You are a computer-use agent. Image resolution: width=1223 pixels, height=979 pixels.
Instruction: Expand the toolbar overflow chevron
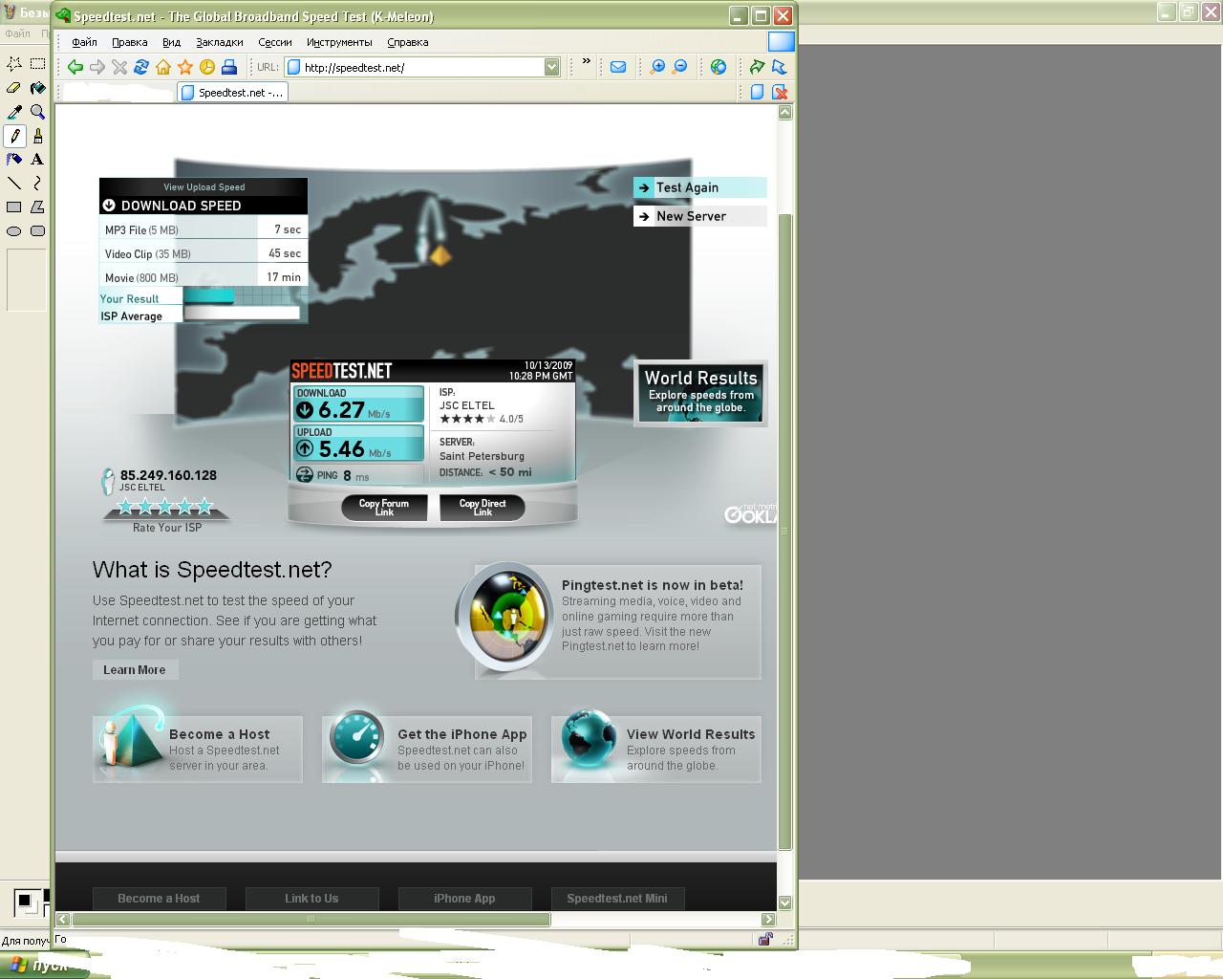tap(587, 62)
